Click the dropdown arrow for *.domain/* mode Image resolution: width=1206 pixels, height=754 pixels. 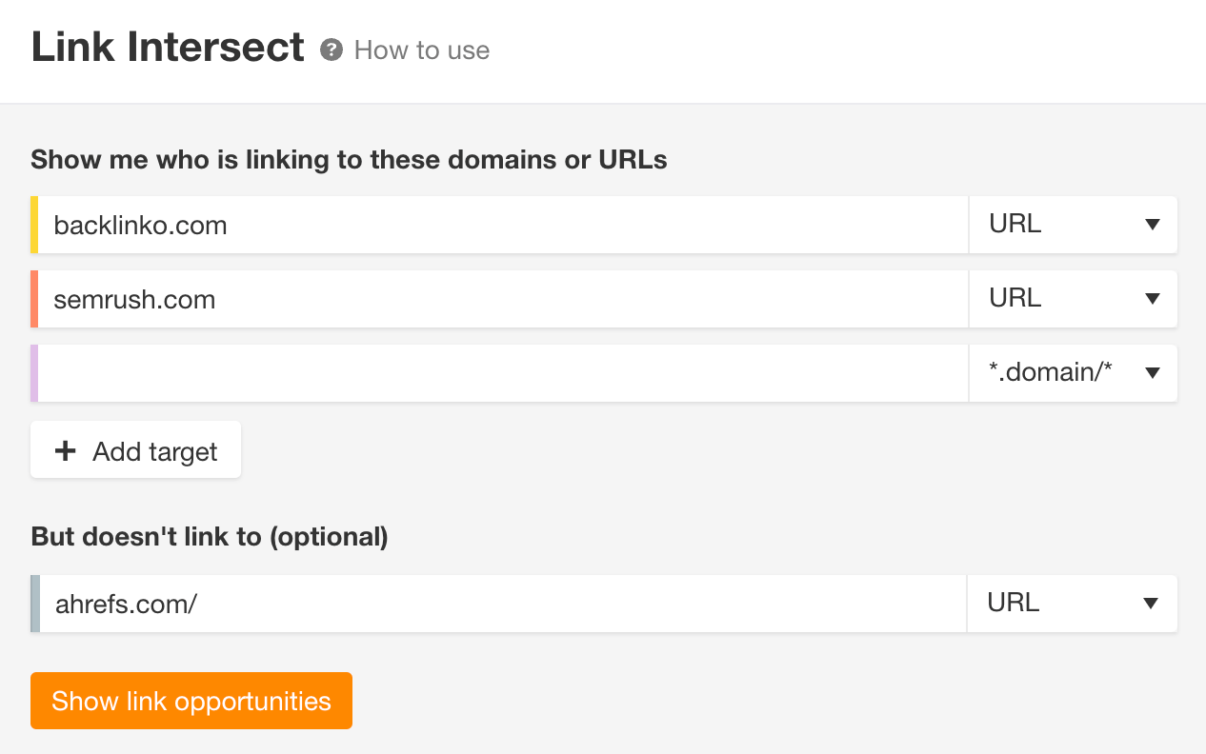1151,373
